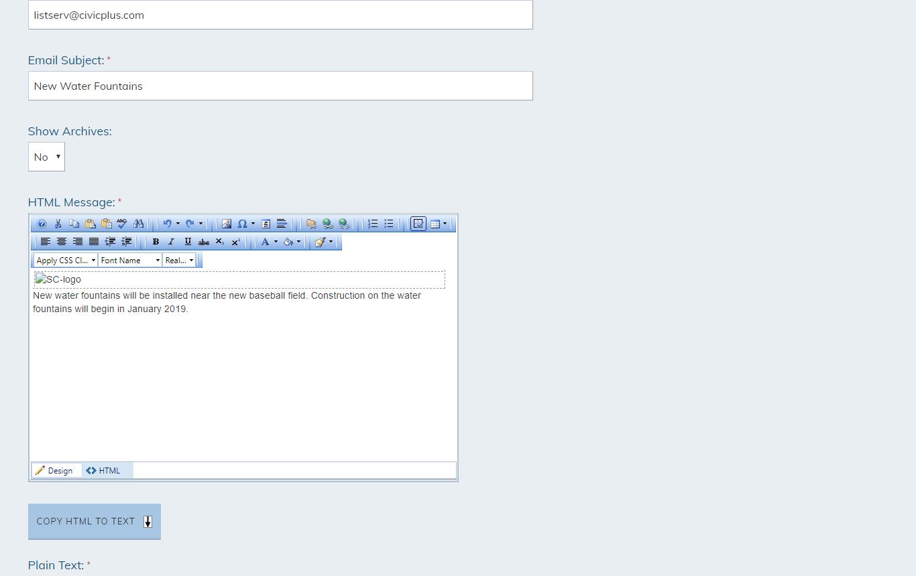Click the Cut scissors icon
The height and width of the screenshot is (576, 916).
(58, 224)
